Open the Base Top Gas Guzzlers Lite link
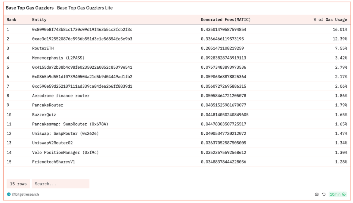 85,8
